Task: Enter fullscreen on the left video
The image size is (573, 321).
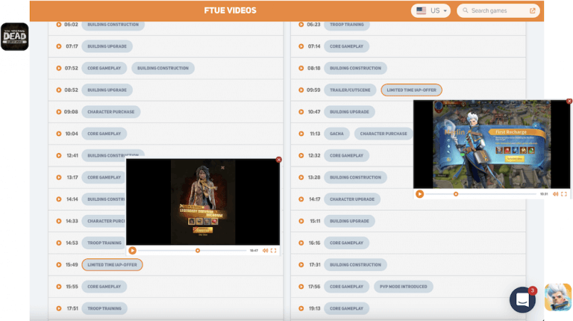Action: (x=274, y=251)
